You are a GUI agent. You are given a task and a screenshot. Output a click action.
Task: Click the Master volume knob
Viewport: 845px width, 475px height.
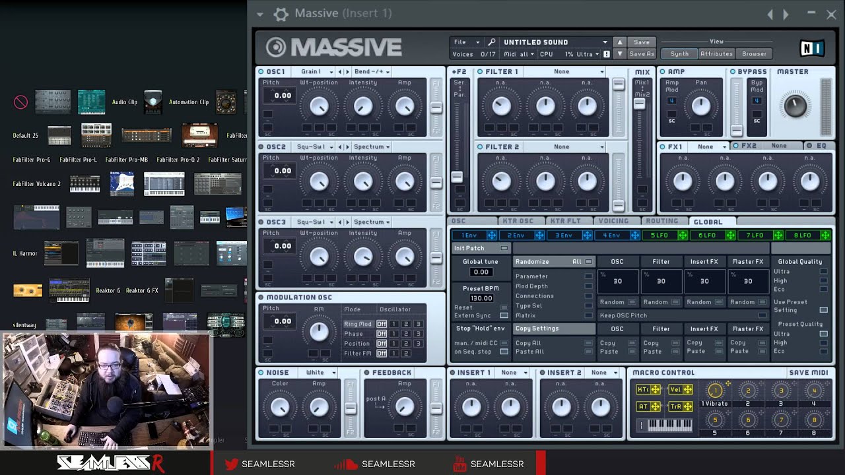point(795,106)
